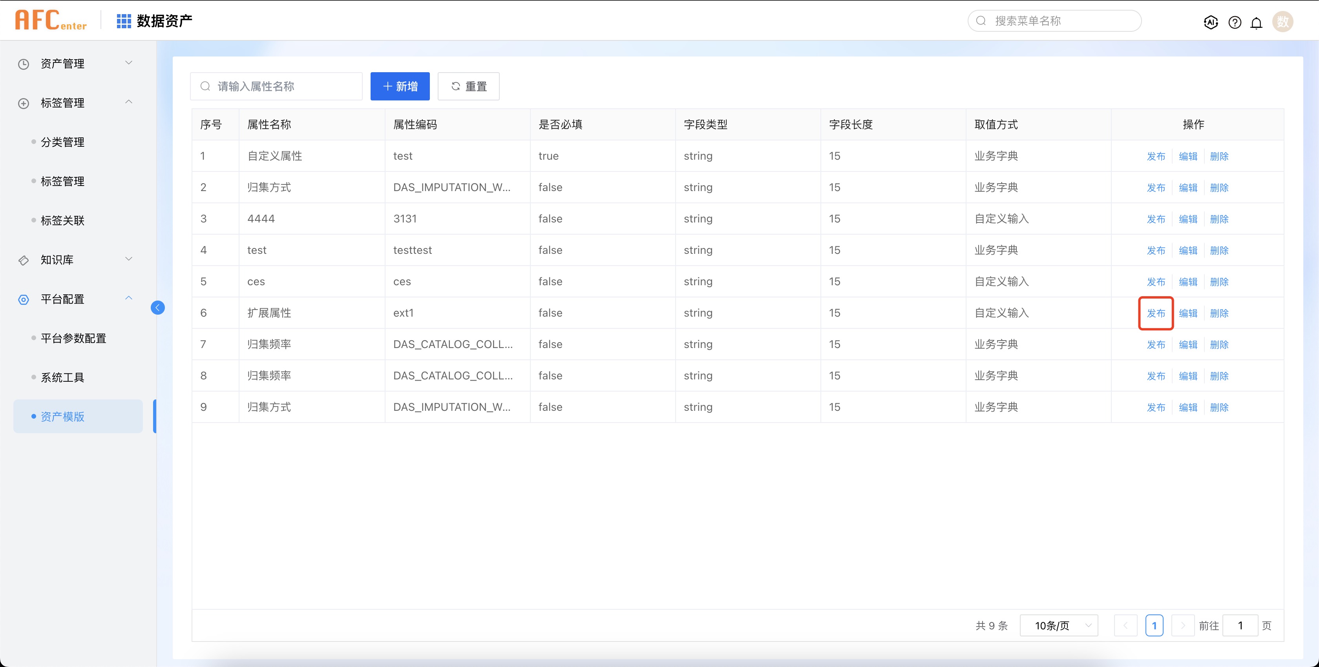
Task: Go to previous page arrow in pagination
Action: tap(1125, 625)
